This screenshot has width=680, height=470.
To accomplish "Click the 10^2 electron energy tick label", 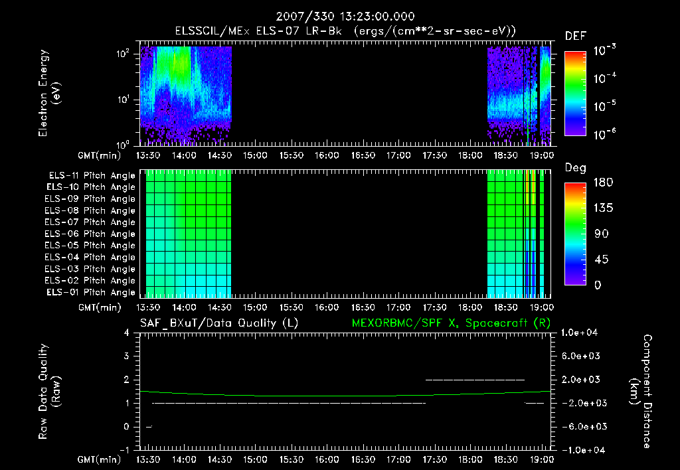I will 123,54.
